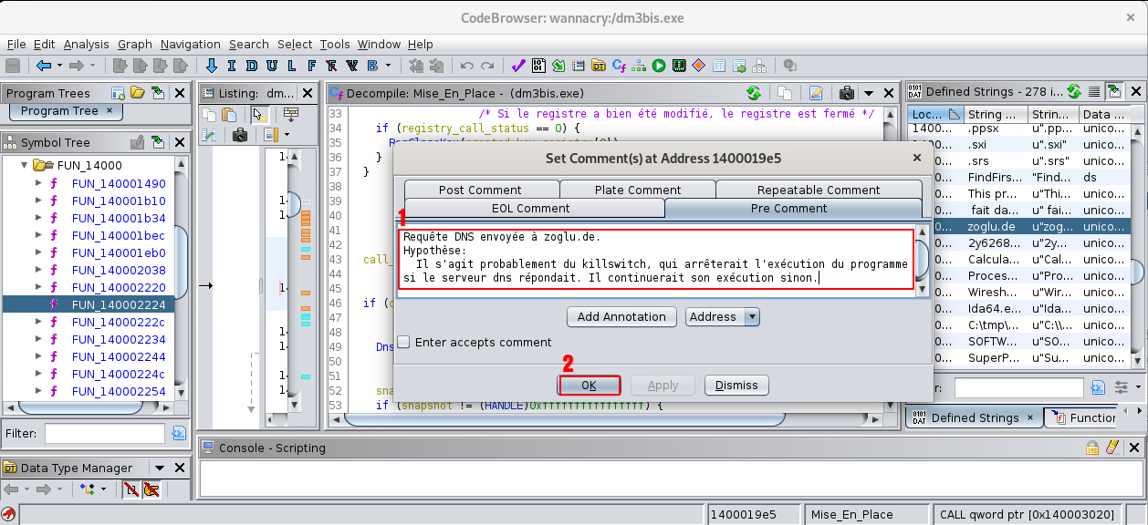Click the comment text area vertical scrollbar

(921, 260)
